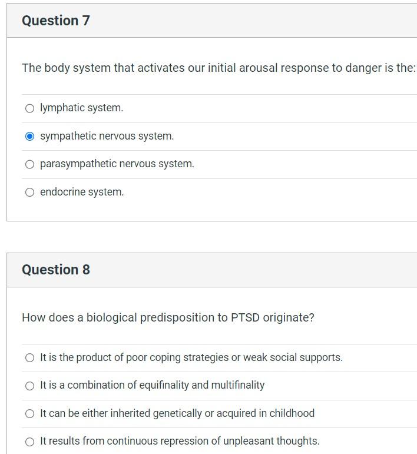Click the 'parasympathetic nervous system.' answer label
Screen dimensions: 417x454
(117, 164)
